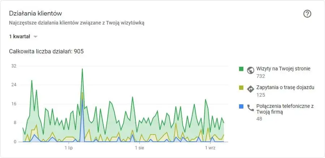Screen dimensions: 325x158
Task: Click the 1 sie axis date label
Action: click(x=139, y=148)
